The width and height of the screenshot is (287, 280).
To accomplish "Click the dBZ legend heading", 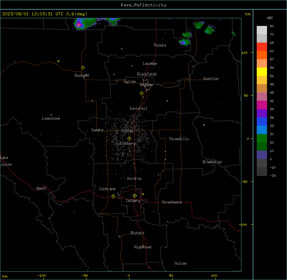I will click(x=270, y=18).
